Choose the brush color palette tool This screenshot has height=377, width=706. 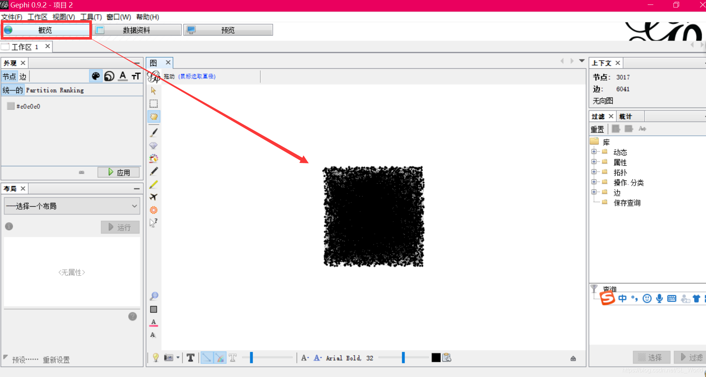(x=154, y=158)
